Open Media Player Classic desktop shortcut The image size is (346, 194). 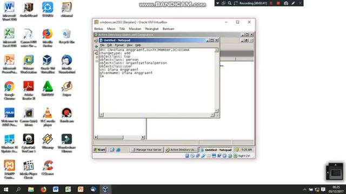tap(29, 169)
